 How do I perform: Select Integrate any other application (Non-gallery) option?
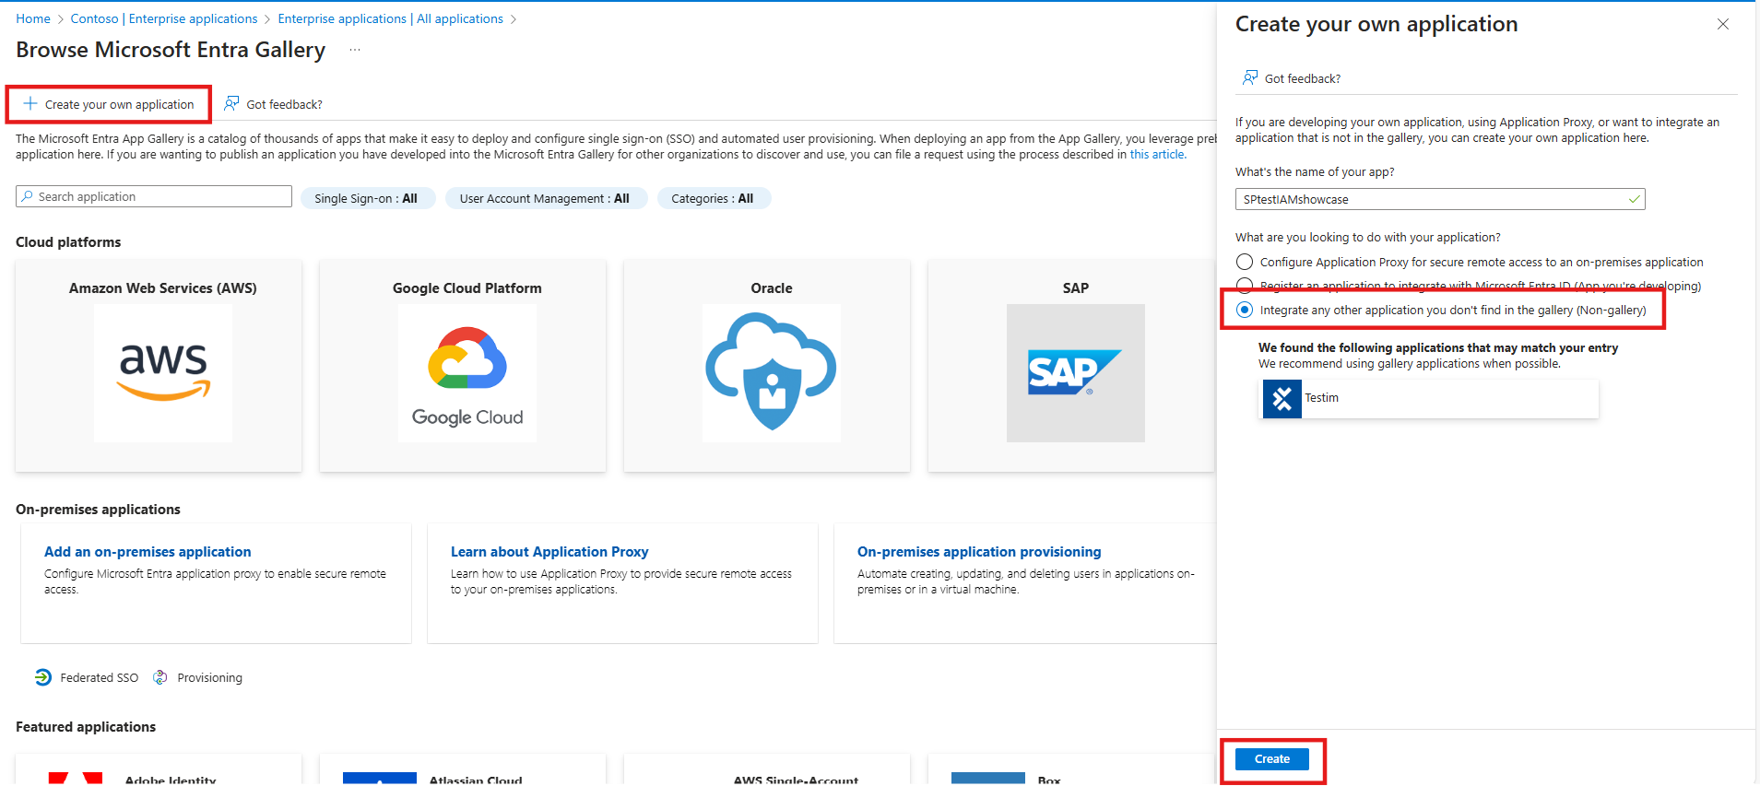1245,310
